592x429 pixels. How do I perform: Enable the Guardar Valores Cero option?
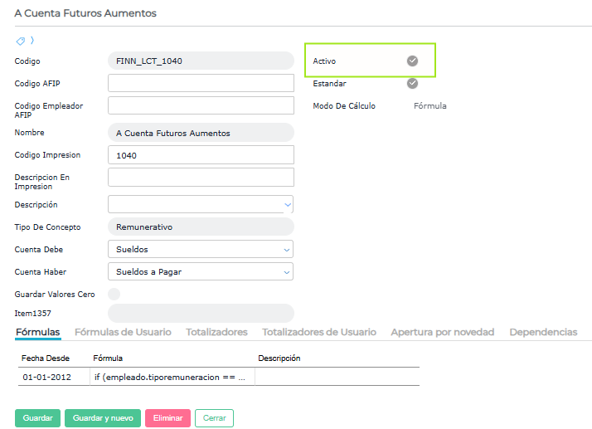coord(114,294)
